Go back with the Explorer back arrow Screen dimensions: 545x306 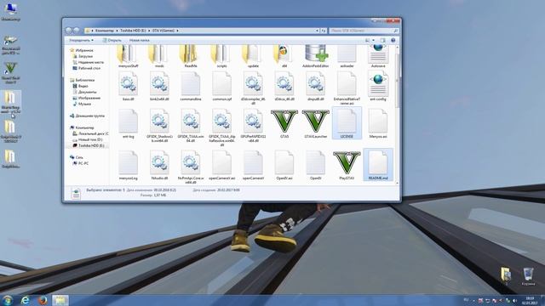68,31
